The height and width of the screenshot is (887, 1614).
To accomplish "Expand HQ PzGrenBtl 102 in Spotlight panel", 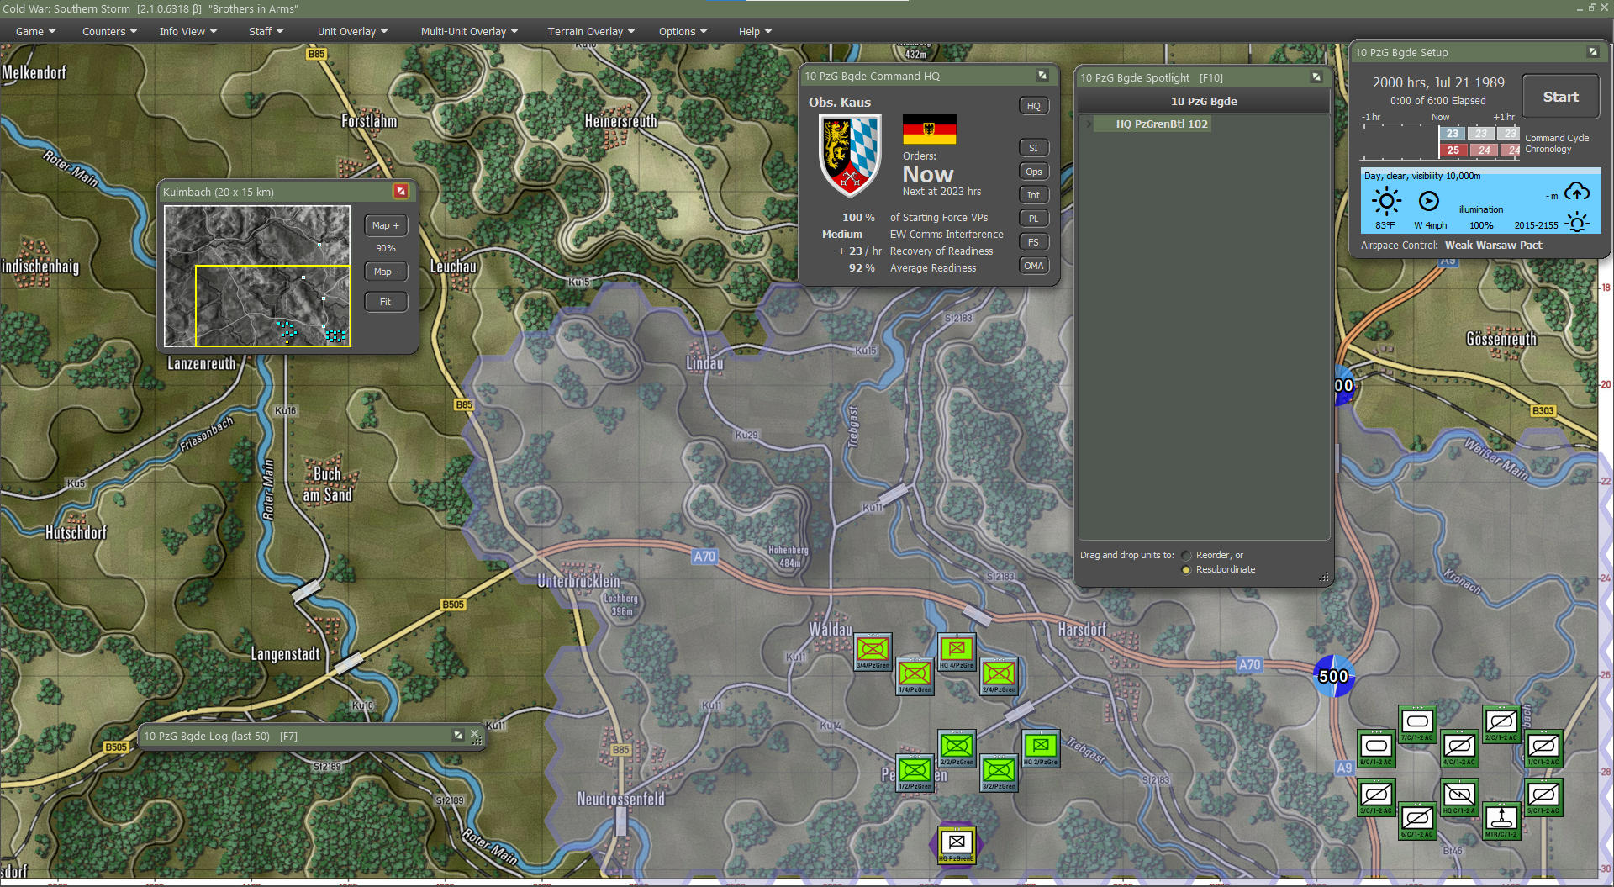I will pyautogui.click(x=1089, y=124).
